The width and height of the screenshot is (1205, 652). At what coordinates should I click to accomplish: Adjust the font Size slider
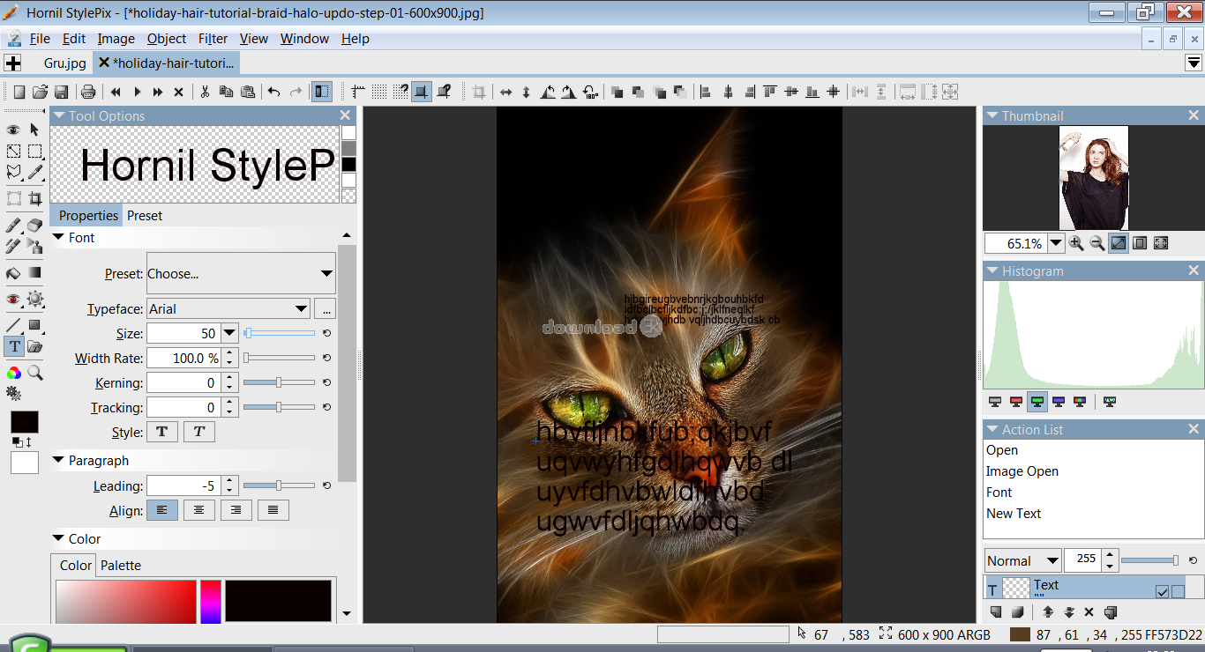(279, 333)
